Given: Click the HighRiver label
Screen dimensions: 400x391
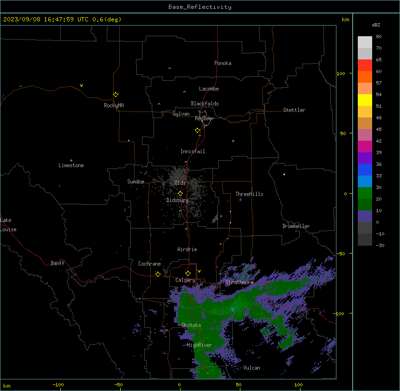Looking at the screenshot, I should coord(200,345).
